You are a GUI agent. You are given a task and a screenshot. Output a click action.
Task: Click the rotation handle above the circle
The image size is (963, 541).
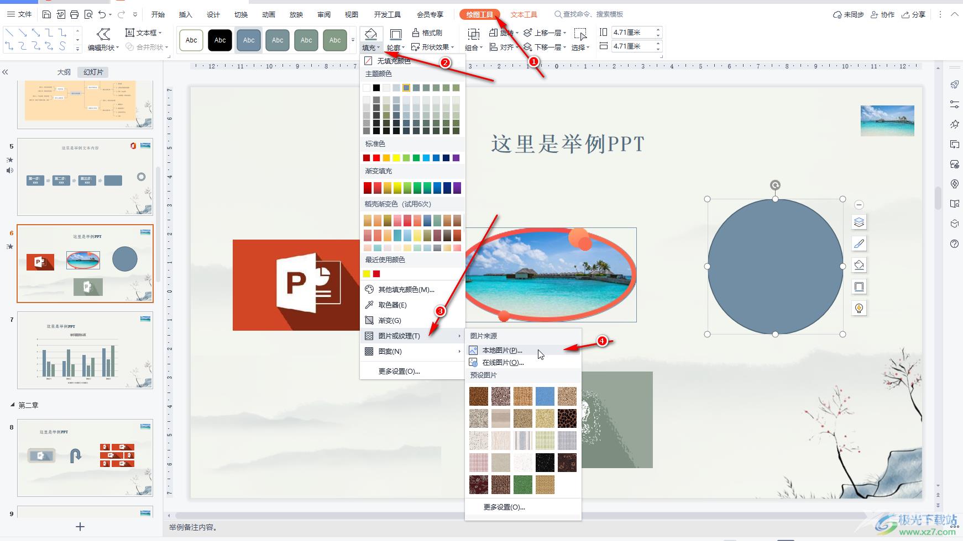click(775, 185)
